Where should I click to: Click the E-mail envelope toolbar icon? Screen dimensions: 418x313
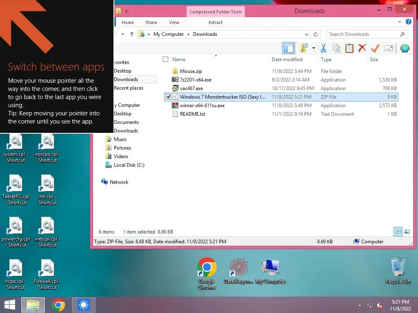point(389,48)
